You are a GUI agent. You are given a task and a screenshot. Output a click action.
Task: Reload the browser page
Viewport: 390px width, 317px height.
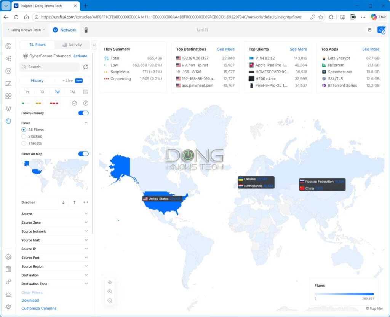point(16,17)
